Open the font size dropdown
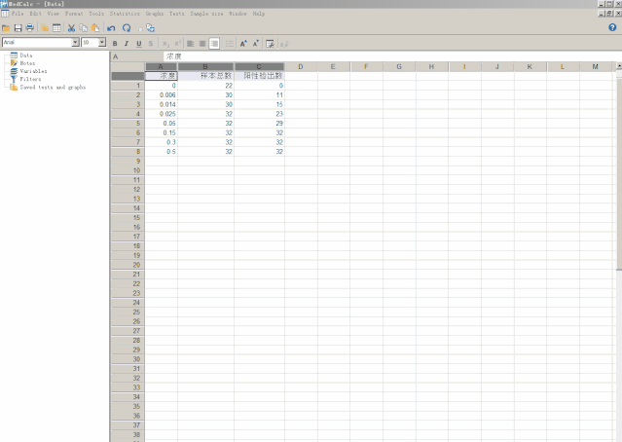Viewport: 622px width, 442px height. tap(101, 43)
